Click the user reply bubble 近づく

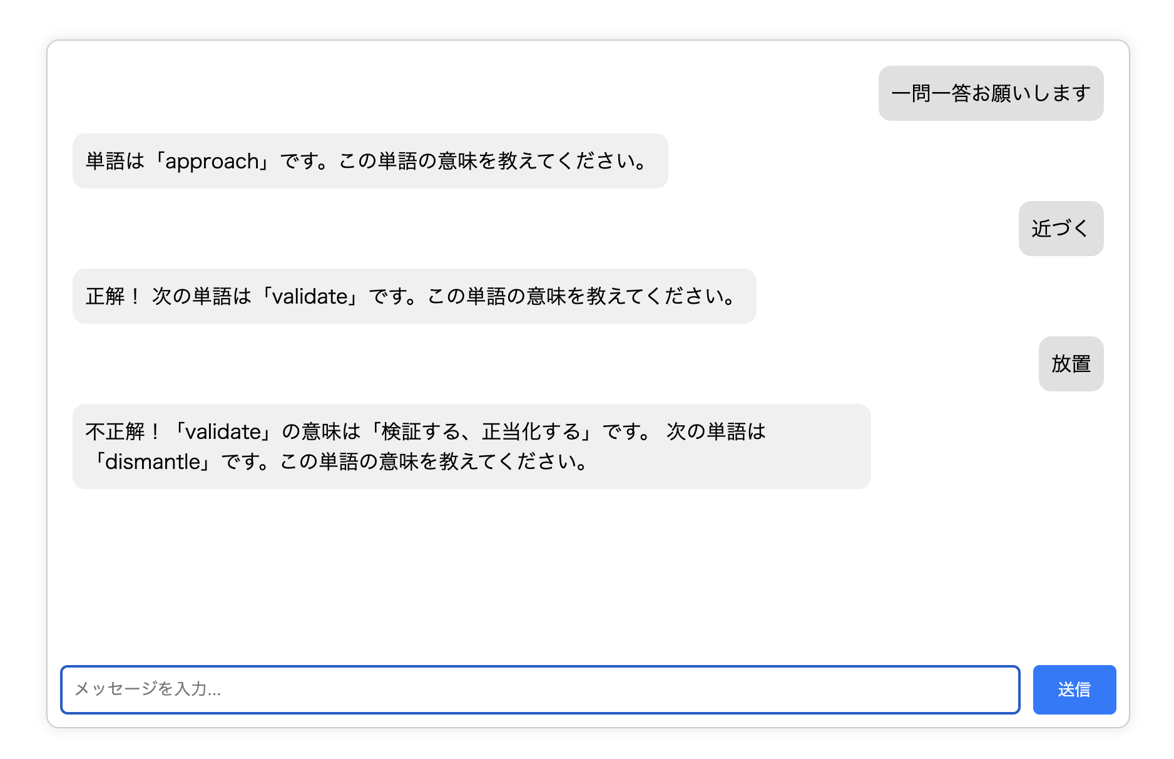[x=1060, y=229]
